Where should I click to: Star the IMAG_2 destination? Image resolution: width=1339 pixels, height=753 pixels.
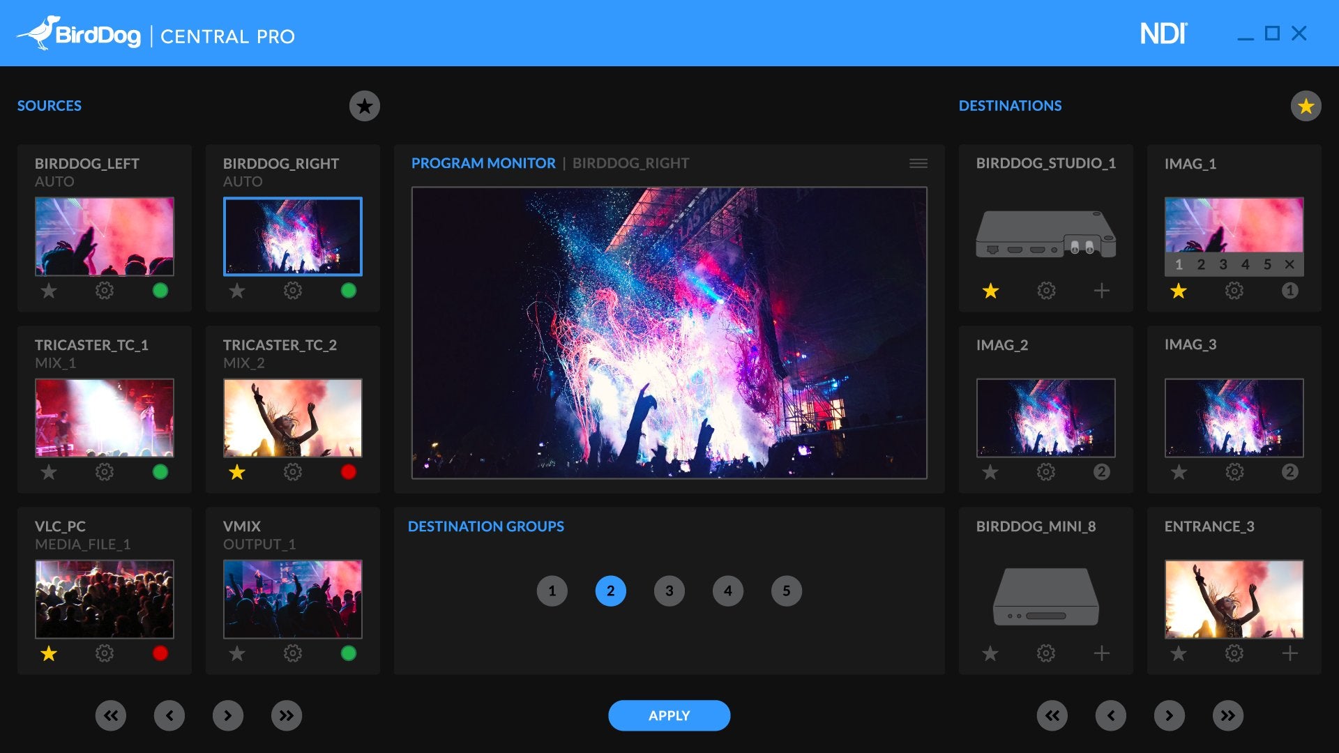click(x=990, y=472)
